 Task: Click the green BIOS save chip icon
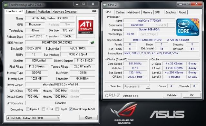[92, 42]
